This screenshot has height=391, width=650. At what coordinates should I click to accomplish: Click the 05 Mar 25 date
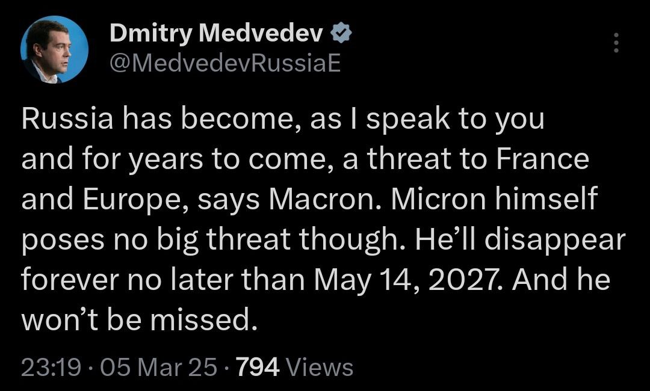[x=158, y=366]
